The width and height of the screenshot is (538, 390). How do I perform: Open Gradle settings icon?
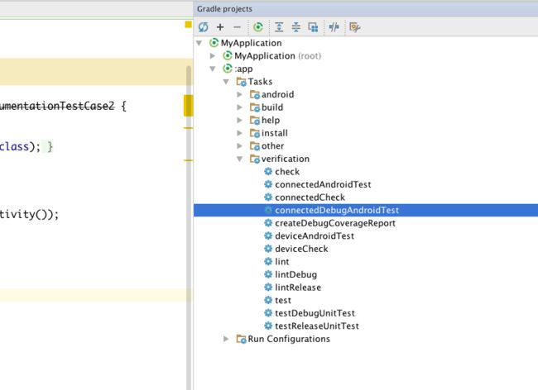click(355, 27)
